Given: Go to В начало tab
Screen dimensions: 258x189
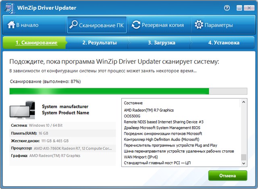Looking at the screenshot, I should tap(35, 25).
